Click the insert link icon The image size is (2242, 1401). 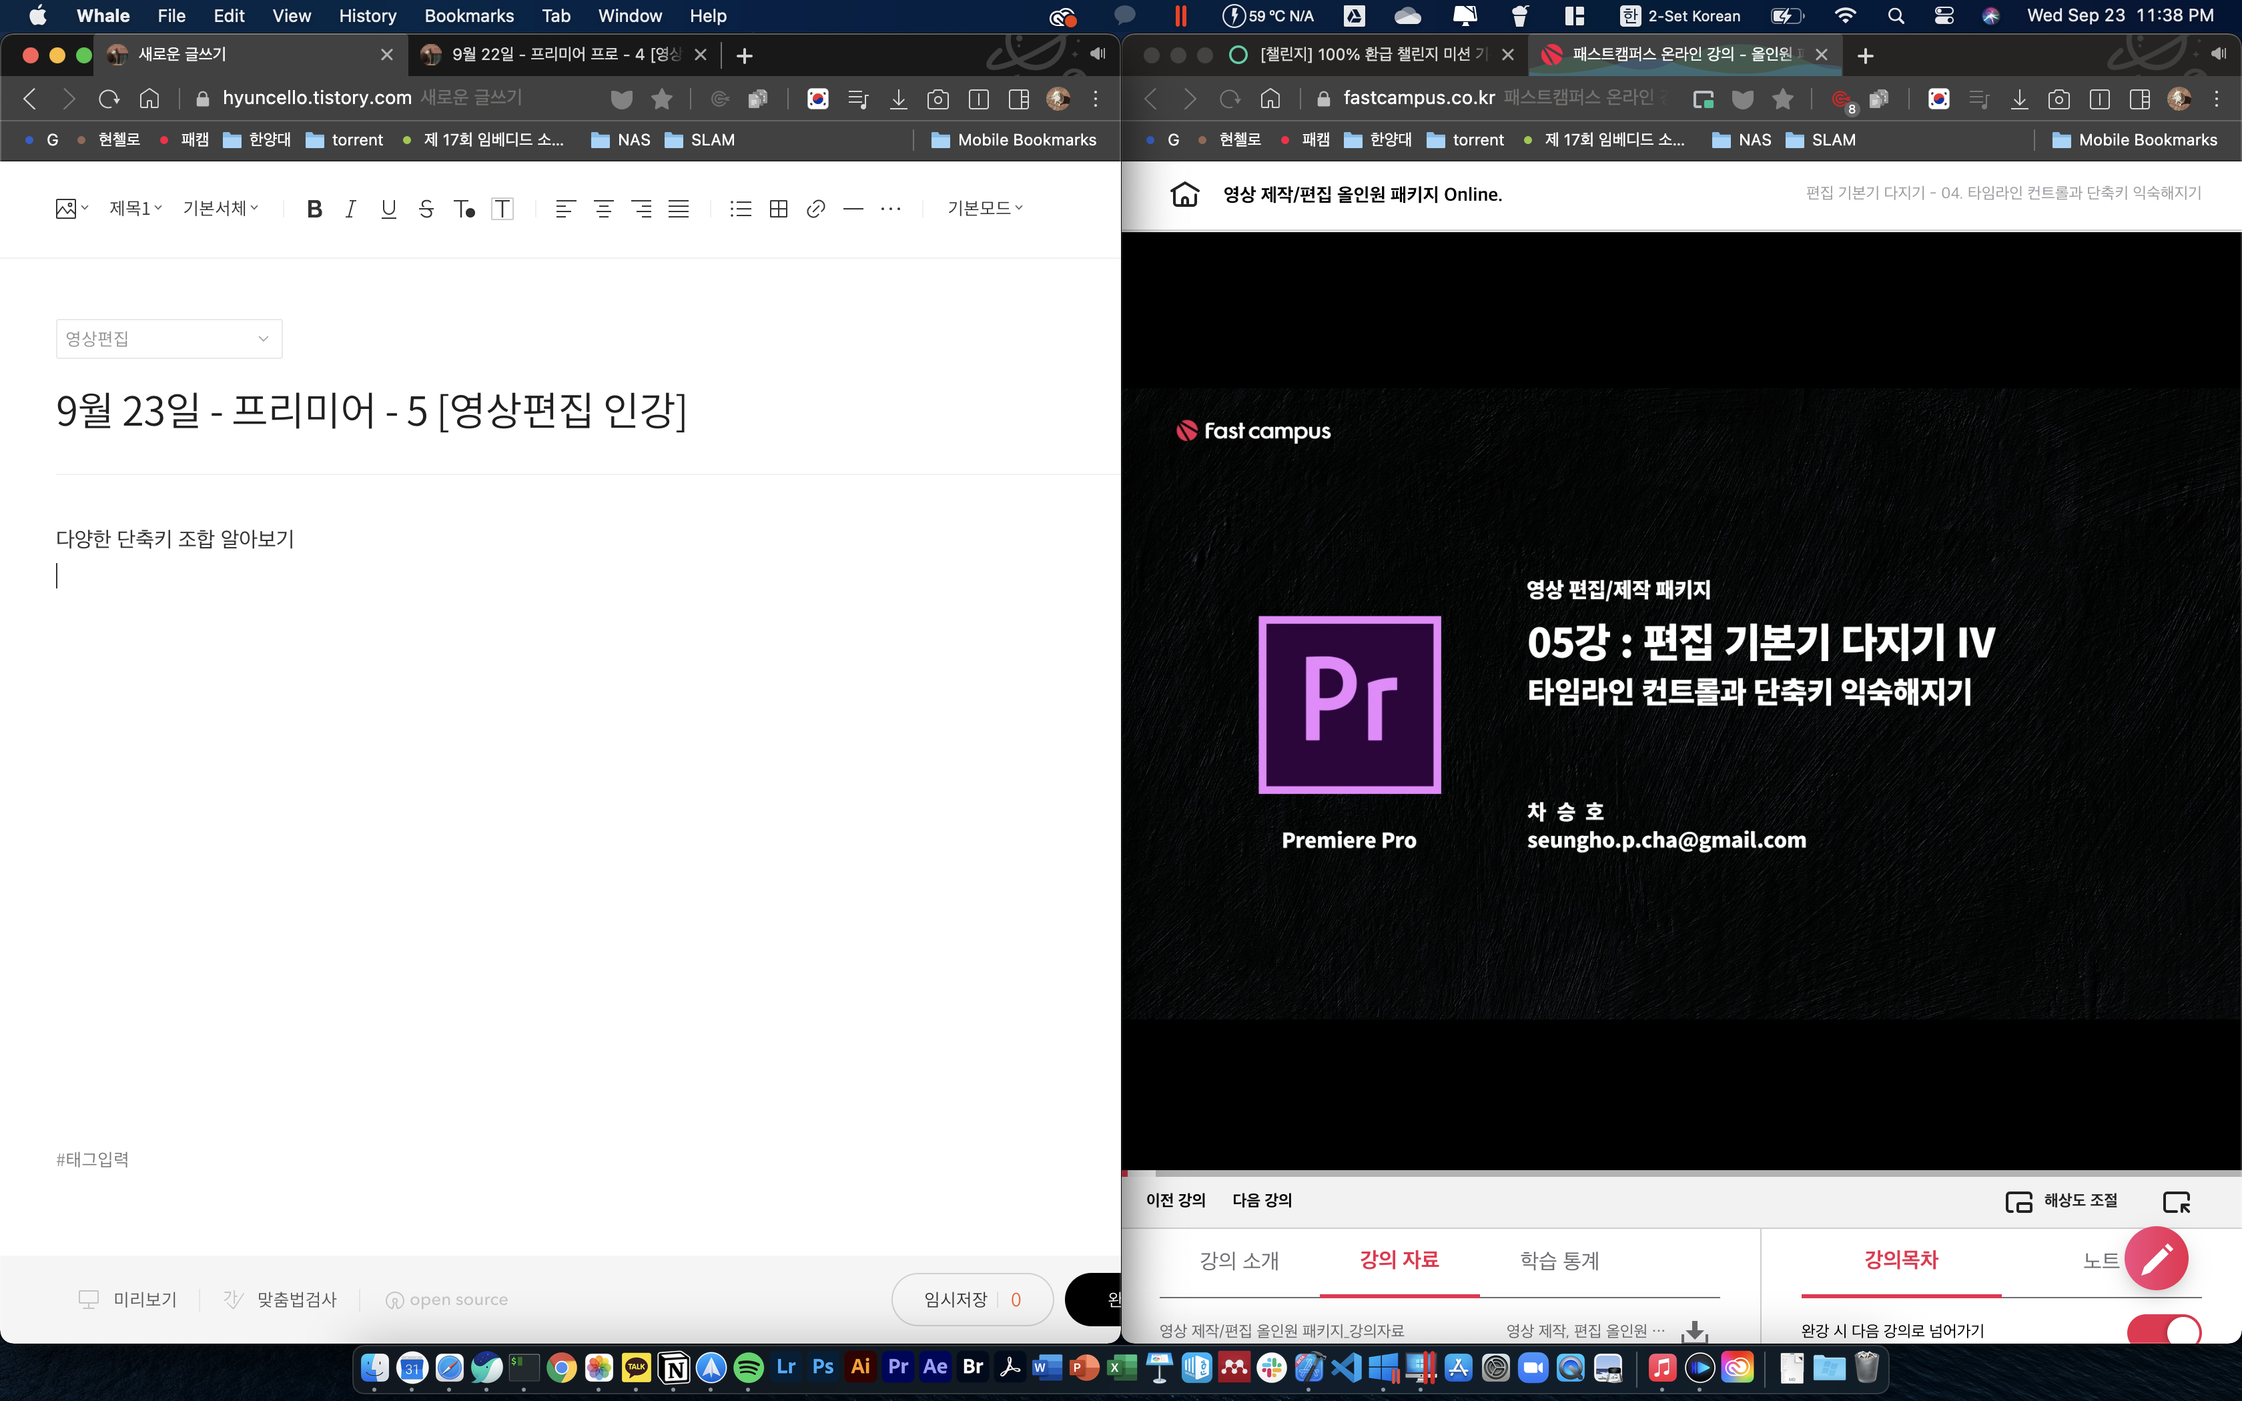click(x=815, y=209)
